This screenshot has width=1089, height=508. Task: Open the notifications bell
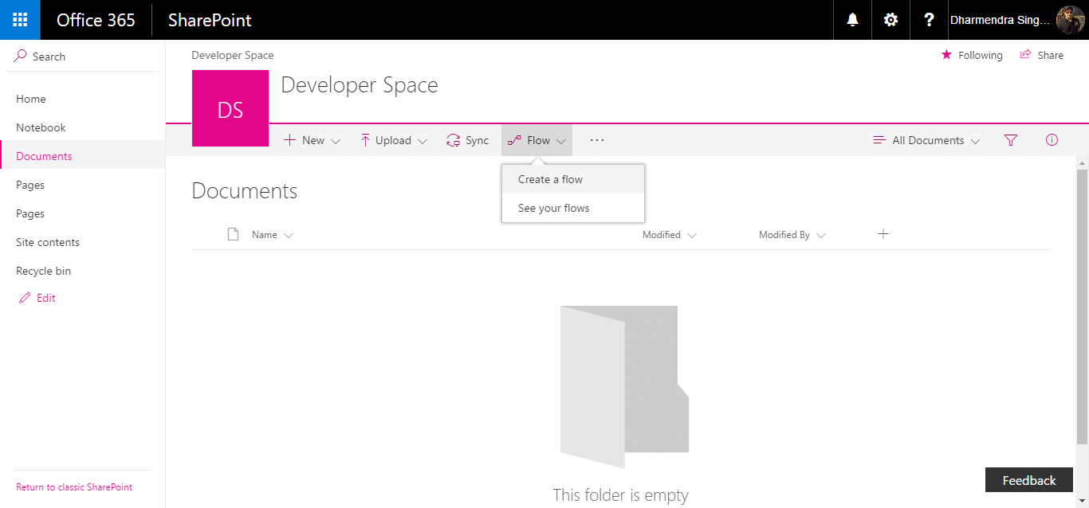pyautogui.click(x=853, y=20)
